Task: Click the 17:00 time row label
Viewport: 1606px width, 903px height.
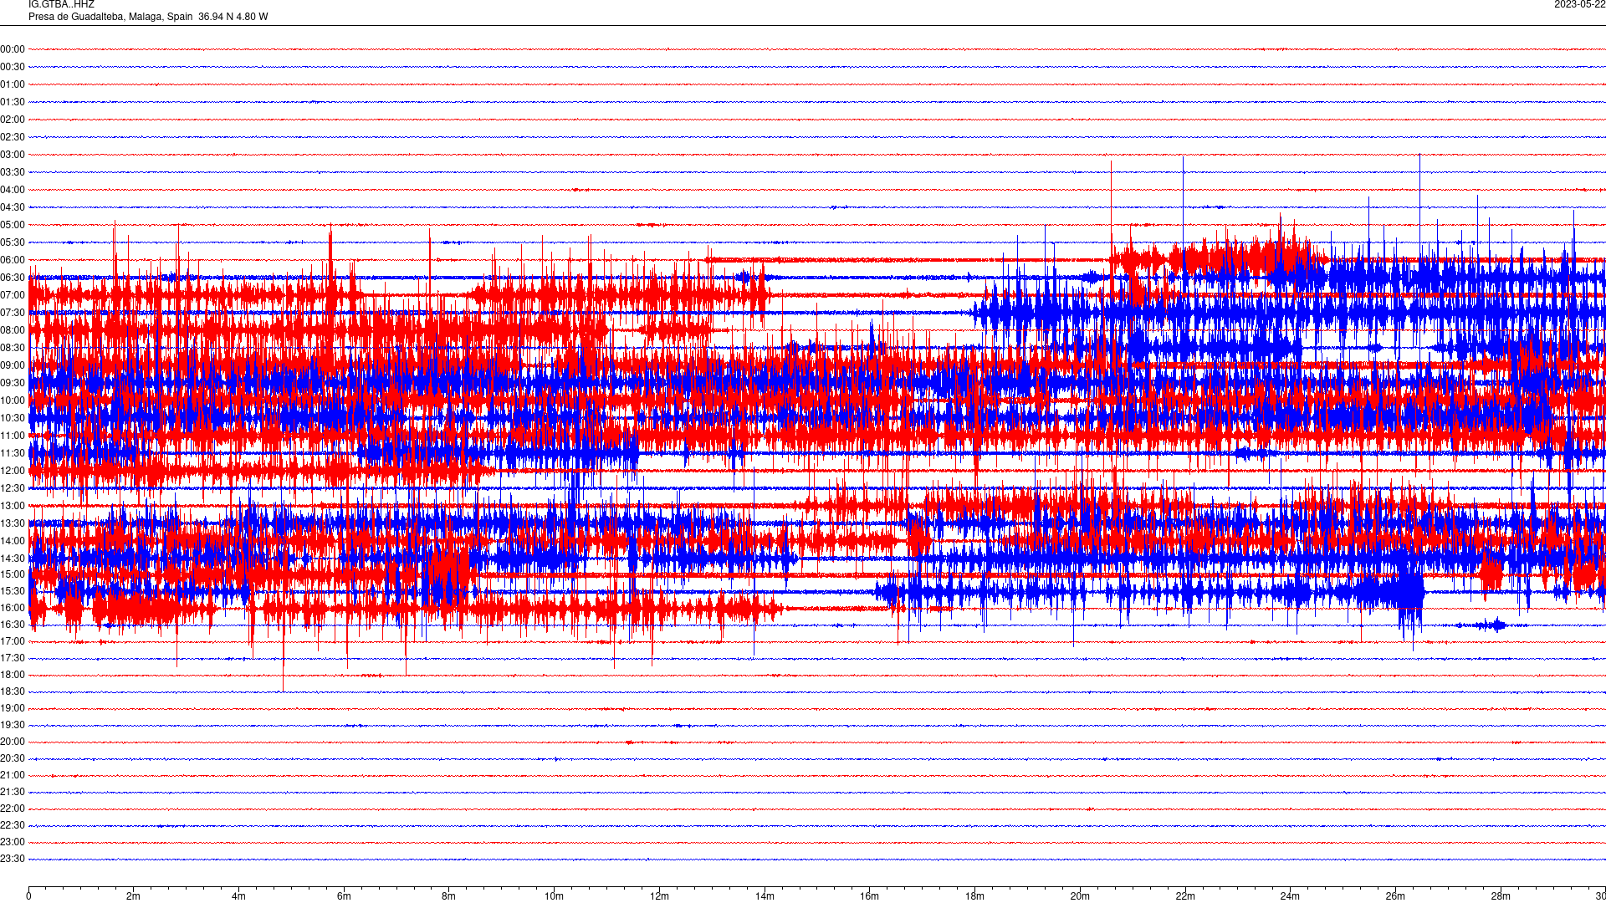Action: [x=13, y=641]
